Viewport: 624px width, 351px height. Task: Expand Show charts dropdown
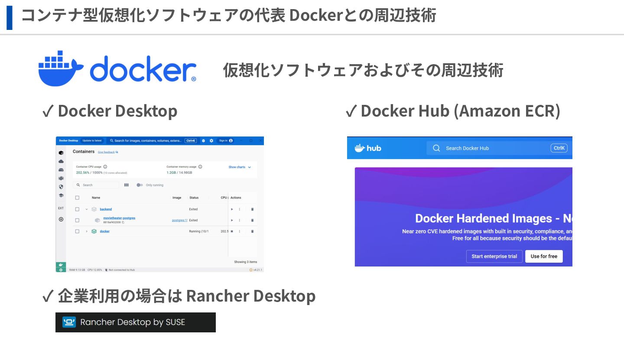(240, 167)
